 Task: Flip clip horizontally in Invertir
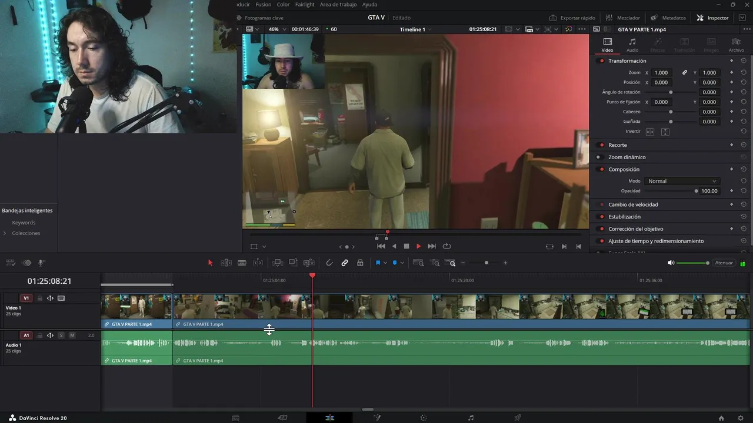(x=650, y=132)
